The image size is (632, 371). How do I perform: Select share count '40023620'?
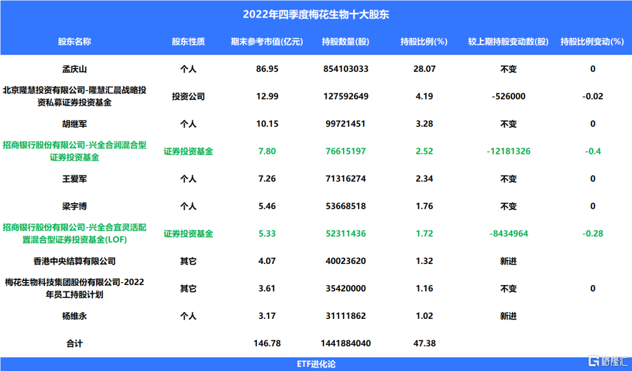(346, 261)
